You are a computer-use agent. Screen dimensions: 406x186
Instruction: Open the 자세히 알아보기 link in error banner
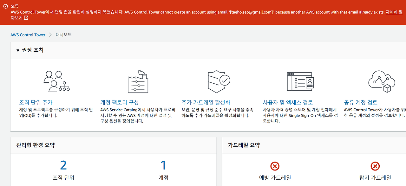click(394, 12)
